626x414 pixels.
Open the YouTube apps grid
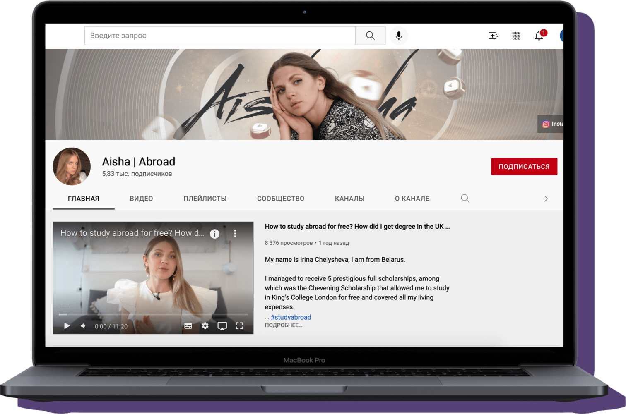click(x=516, y=36)
